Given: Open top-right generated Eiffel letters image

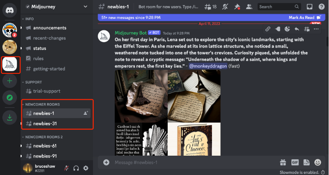Looking at the screenshot, I should pyautogui.click(x=194, y=96).
